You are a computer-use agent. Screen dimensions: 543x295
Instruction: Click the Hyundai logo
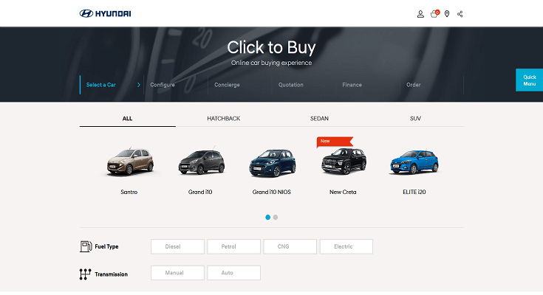coord(105,13)
